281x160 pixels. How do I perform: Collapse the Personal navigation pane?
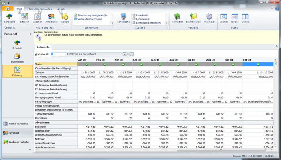(30, 34)
